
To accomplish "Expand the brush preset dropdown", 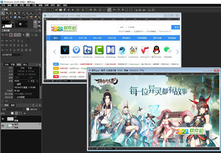I will click(x=27, y=24).
